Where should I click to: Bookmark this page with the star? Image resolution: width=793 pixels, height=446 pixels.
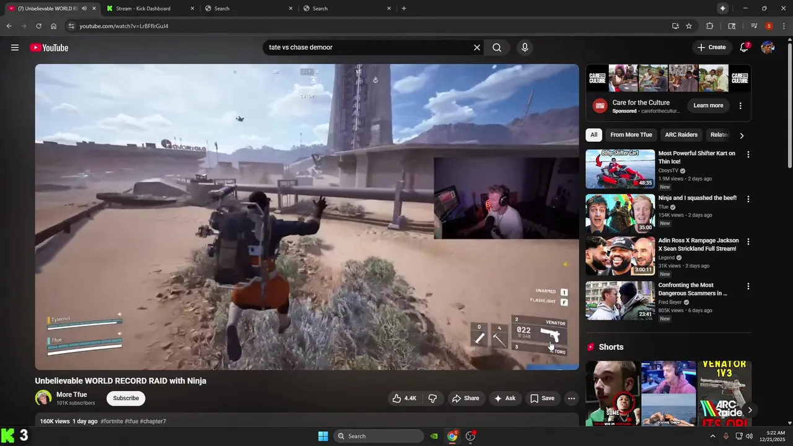pyautogui.click(x=689, y=26)
